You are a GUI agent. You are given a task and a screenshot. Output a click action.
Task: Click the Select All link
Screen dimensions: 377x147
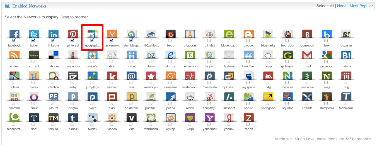(332, 6)
